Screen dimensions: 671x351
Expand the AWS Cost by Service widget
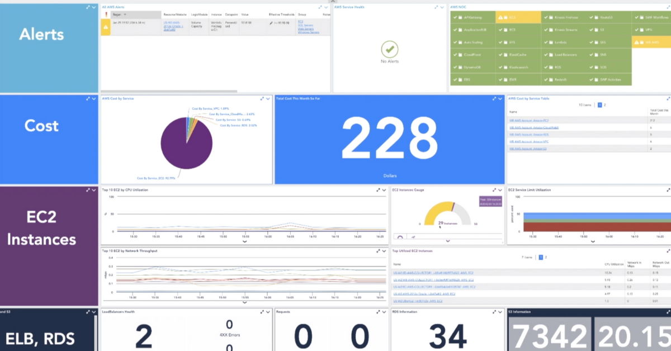[x=263, y=98]
